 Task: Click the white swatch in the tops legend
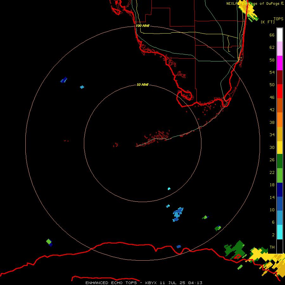tap(280, 35)
